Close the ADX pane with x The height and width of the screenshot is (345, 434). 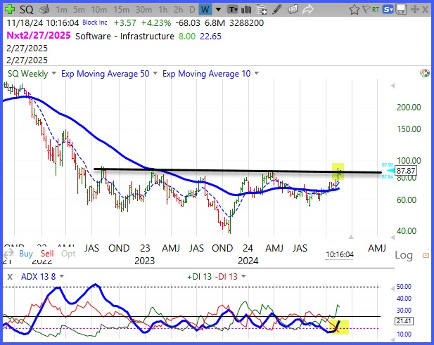point(10,277)
